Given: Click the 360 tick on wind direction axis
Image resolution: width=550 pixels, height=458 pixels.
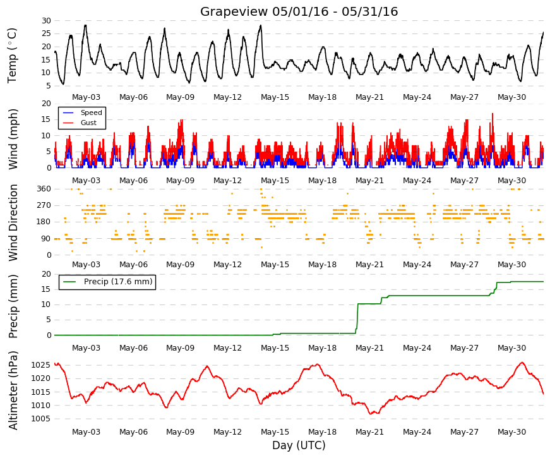Looking at the screenshot, I should click(44, 189).
